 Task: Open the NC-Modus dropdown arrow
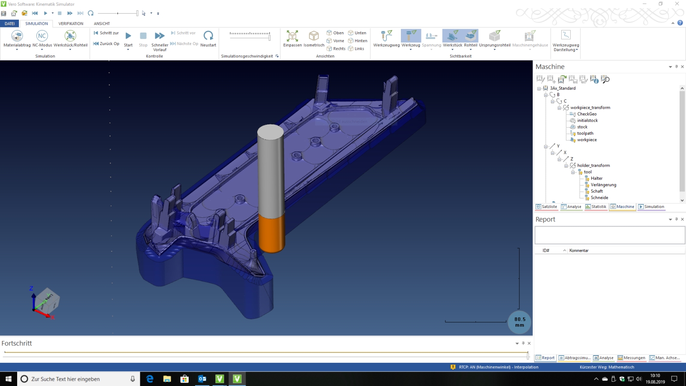click(x=42, y=50)
